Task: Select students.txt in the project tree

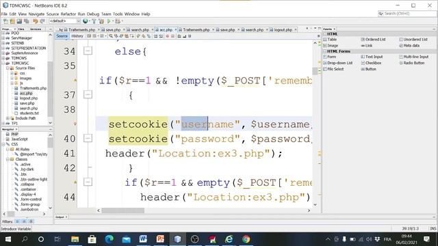Action: (x=29, y=113)
